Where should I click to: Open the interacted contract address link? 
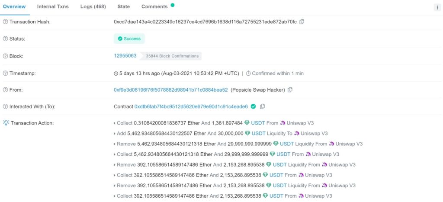pyautogui.click(x=191, y=106)
